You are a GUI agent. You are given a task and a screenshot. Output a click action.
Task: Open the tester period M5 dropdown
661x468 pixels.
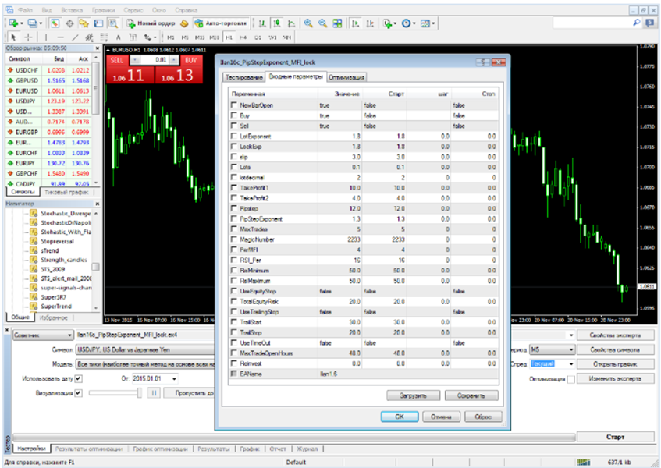[x=570, y=349]
